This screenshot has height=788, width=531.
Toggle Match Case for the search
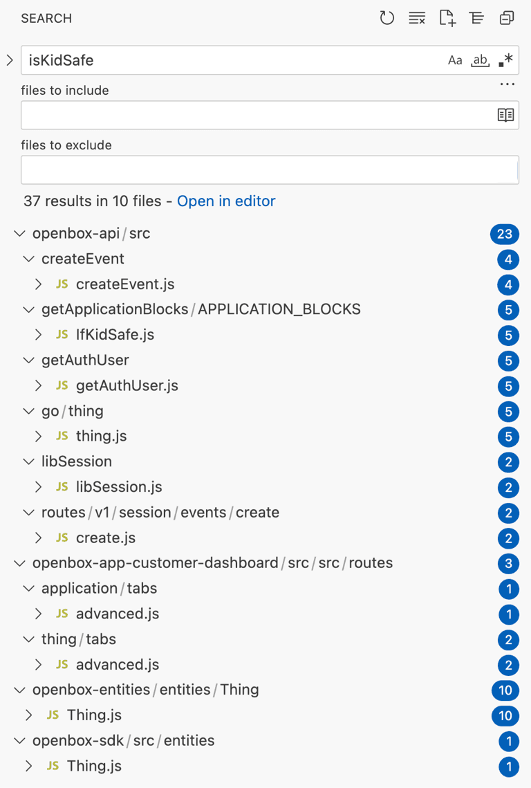[455, 60]
